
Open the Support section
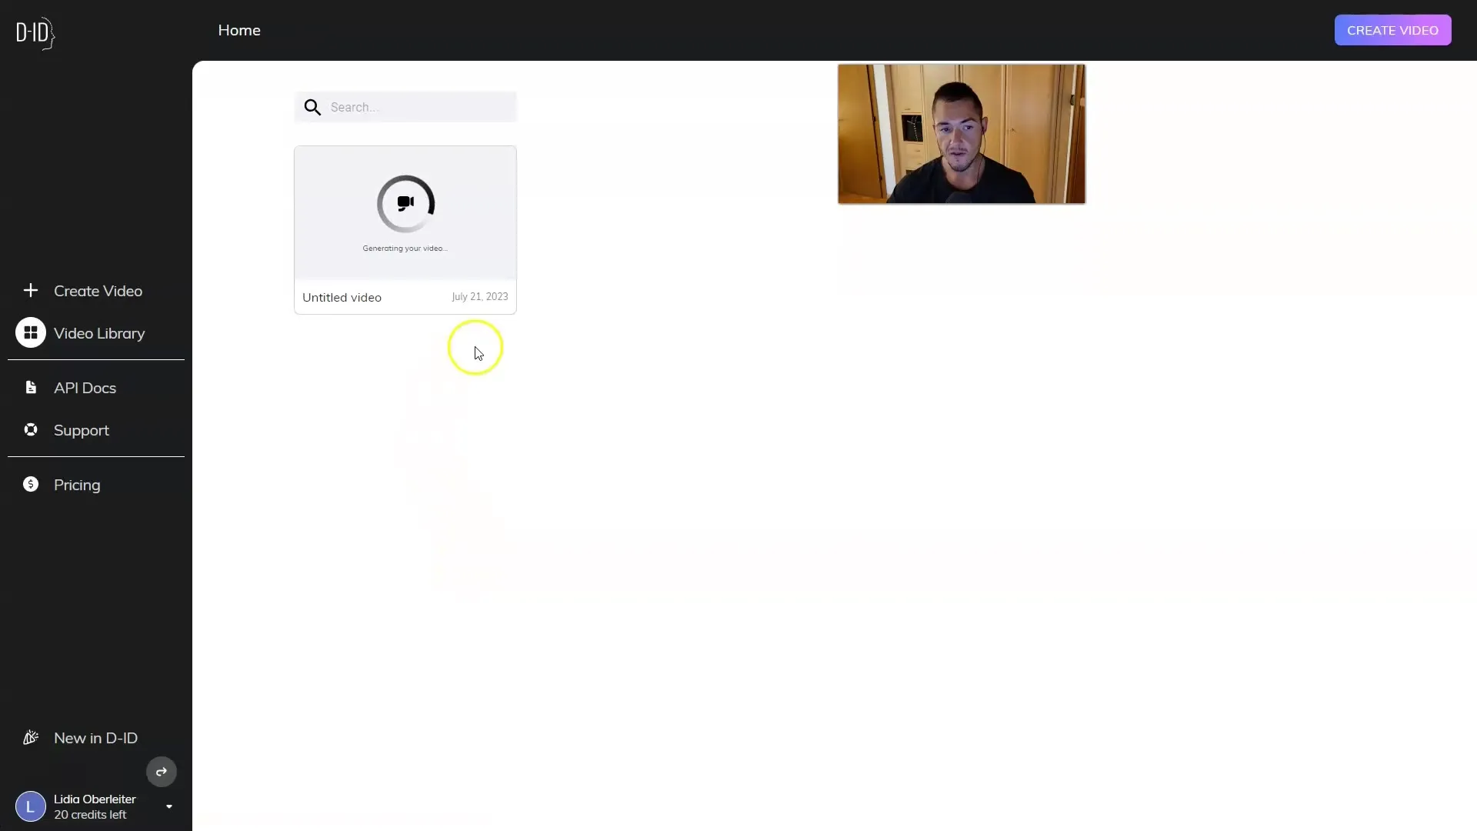(81, 429)
